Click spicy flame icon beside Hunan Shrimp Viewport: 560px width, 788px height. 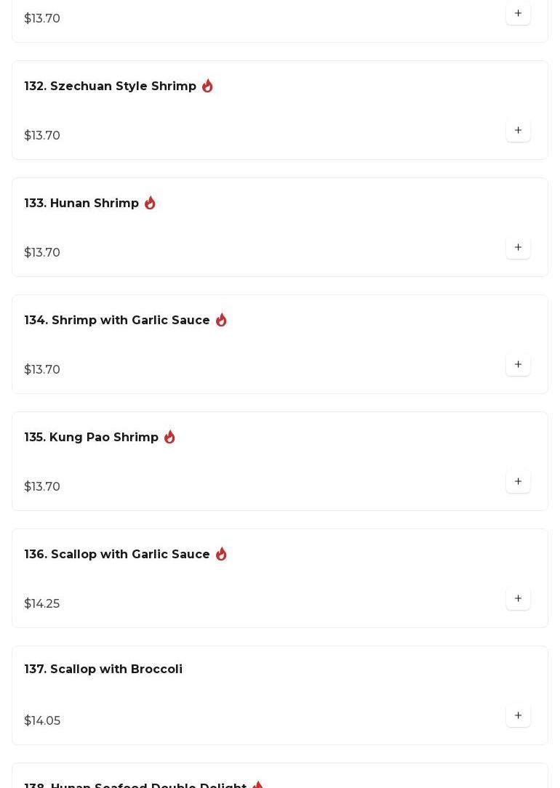coord(150,203)
